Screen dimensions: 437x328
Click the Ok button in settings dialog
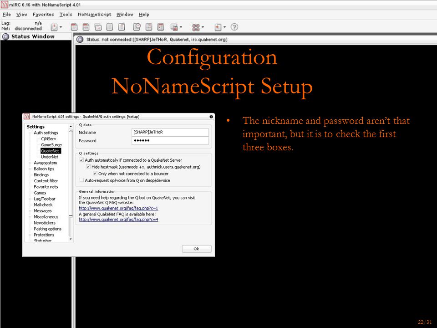click(197, 249)
